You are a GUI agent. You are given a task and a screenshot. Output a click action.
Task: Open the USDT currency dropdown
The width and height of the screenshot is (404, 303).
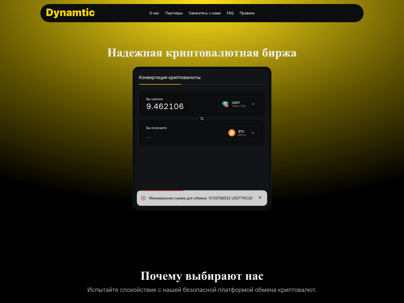[x=238, y=104]
